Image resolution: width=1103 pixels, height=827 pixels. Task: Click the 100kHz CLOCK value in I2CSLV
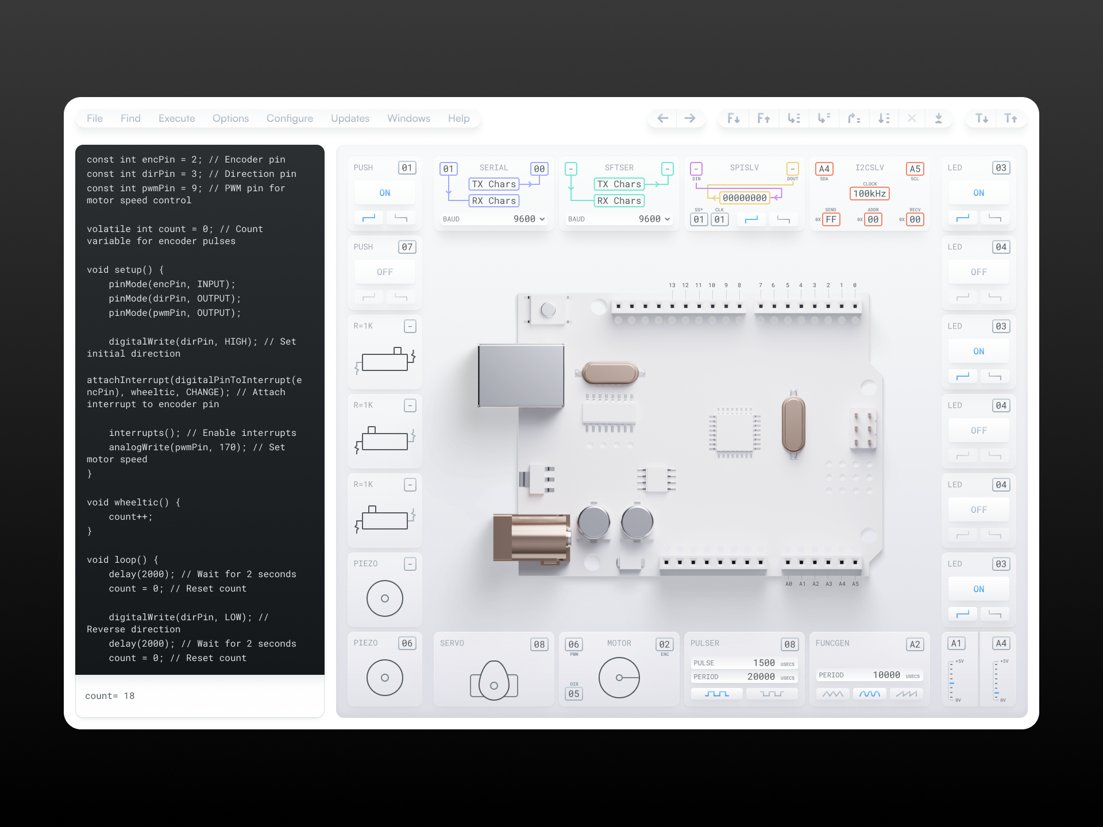pos(869,194)
